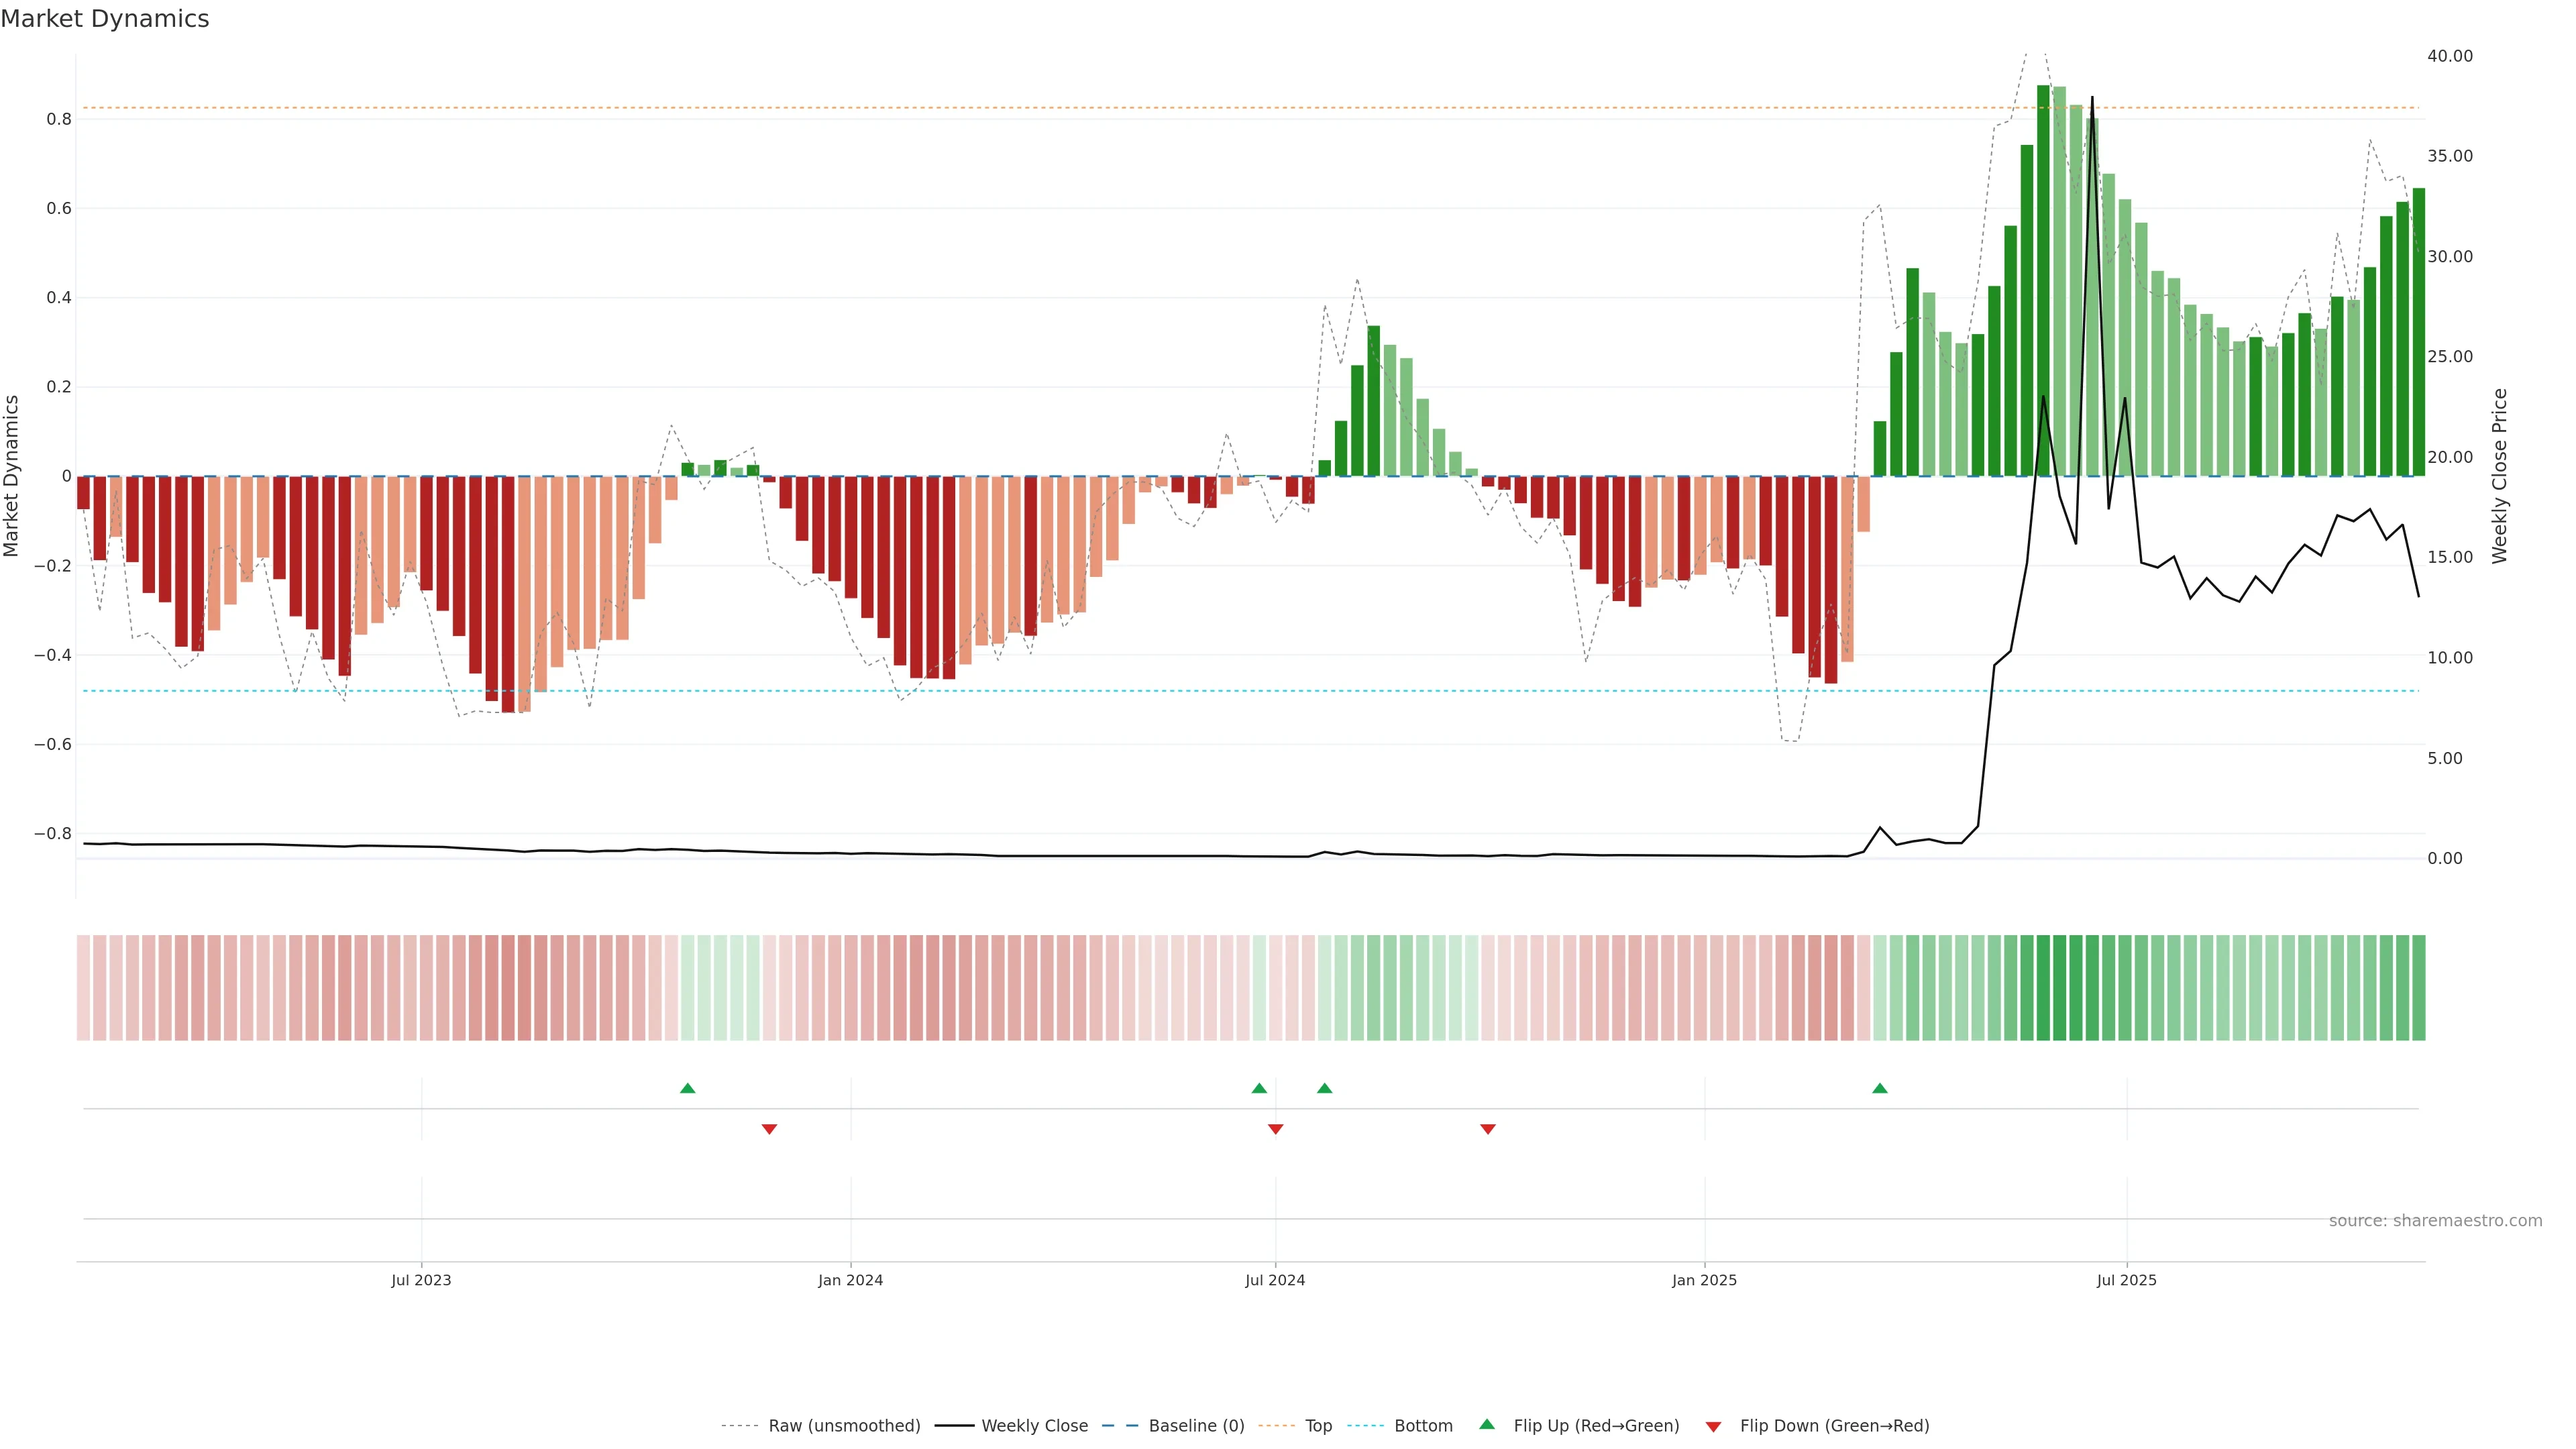Click the green Flip Up legend triangle
Viewport: 2576px width, 1449px height.
point(1487,1424)
